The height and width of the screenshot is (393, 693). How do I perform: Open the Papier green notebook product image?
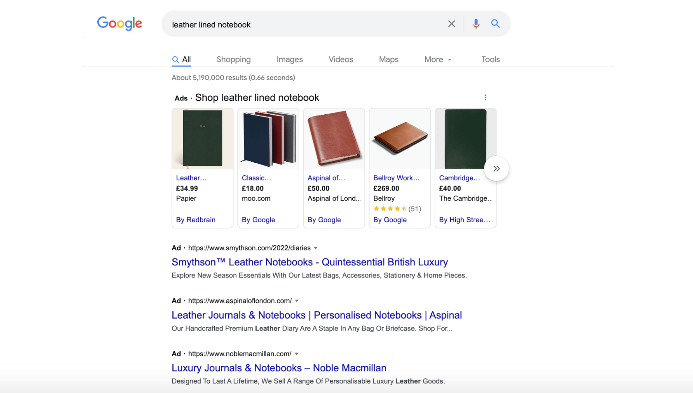[x=203, y=139]
